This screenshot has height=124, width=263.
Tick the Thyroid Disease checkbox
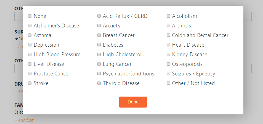(99, 83)
